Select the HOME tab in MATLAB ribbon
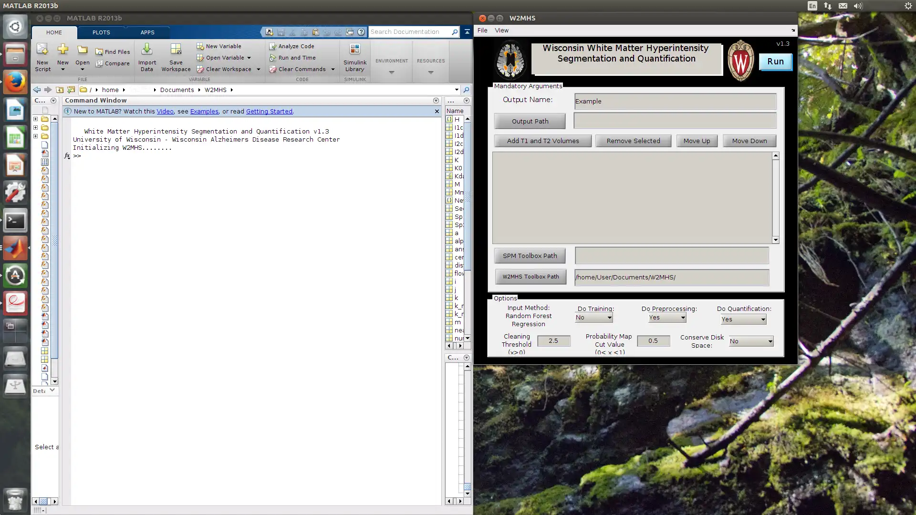The image size is (916, 515). click(x=53, y=32)
